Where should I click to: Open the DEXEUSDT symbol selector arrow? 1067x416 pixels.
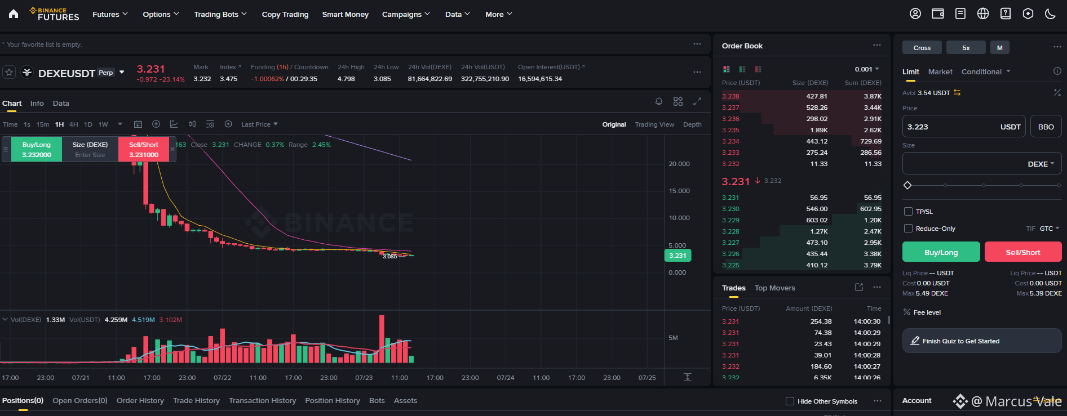click(122, 73)
